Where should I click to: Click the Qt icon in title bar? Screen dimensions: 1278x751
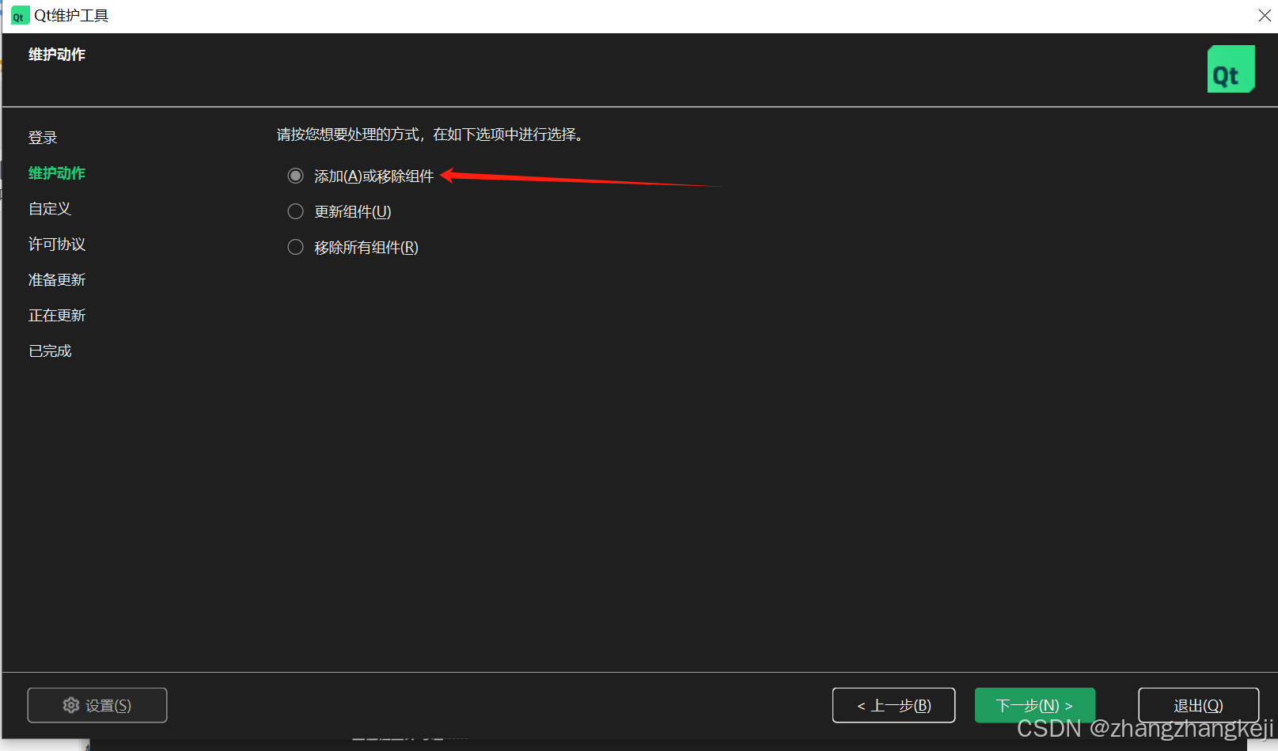click(x=19, y=16)
